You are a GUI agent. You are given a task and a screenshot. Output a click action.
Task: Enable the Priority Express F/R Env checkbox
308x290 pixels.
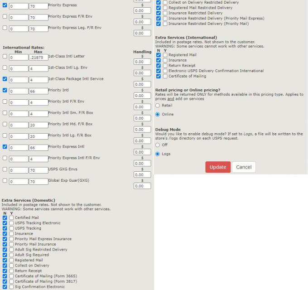5,16
